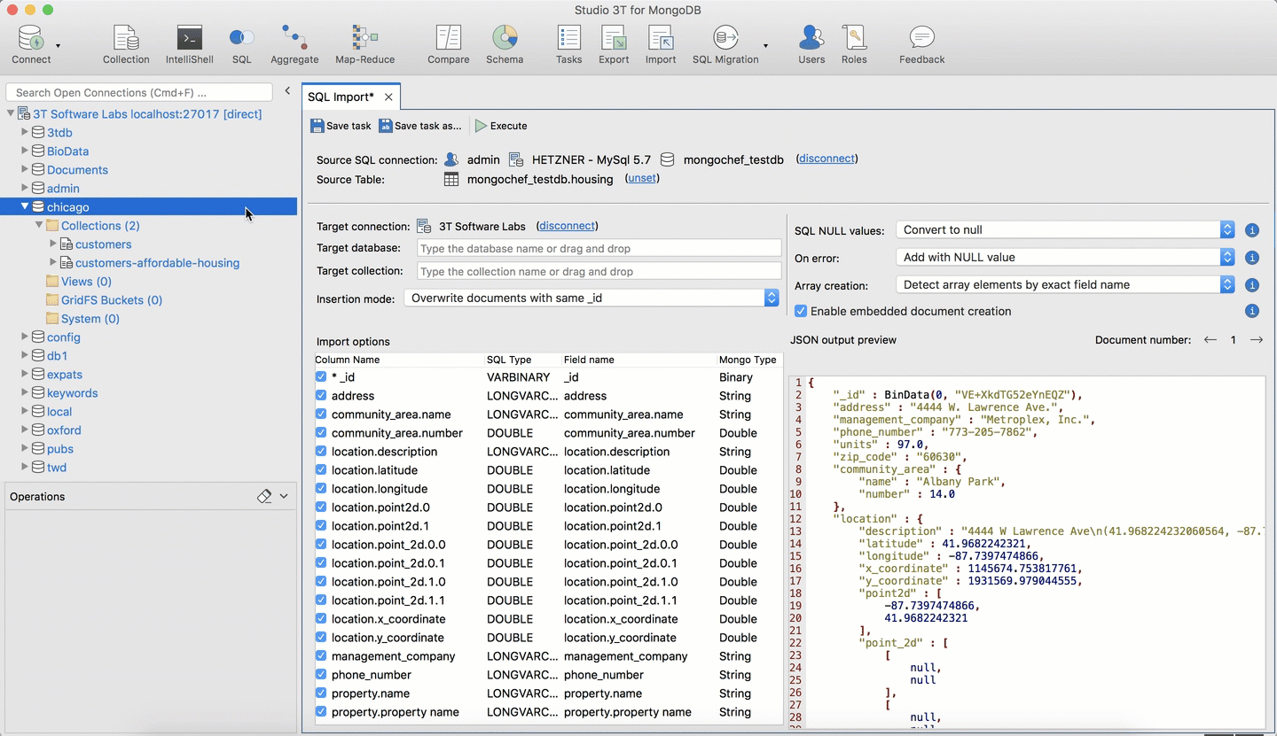Open the Collection tool
This screenshot has height=736, width=1277.
[126, 44]
